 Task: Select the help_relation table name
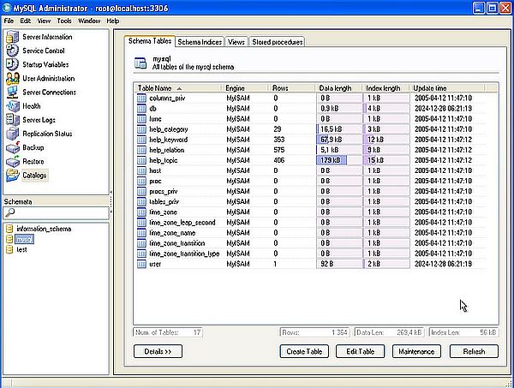167,150
